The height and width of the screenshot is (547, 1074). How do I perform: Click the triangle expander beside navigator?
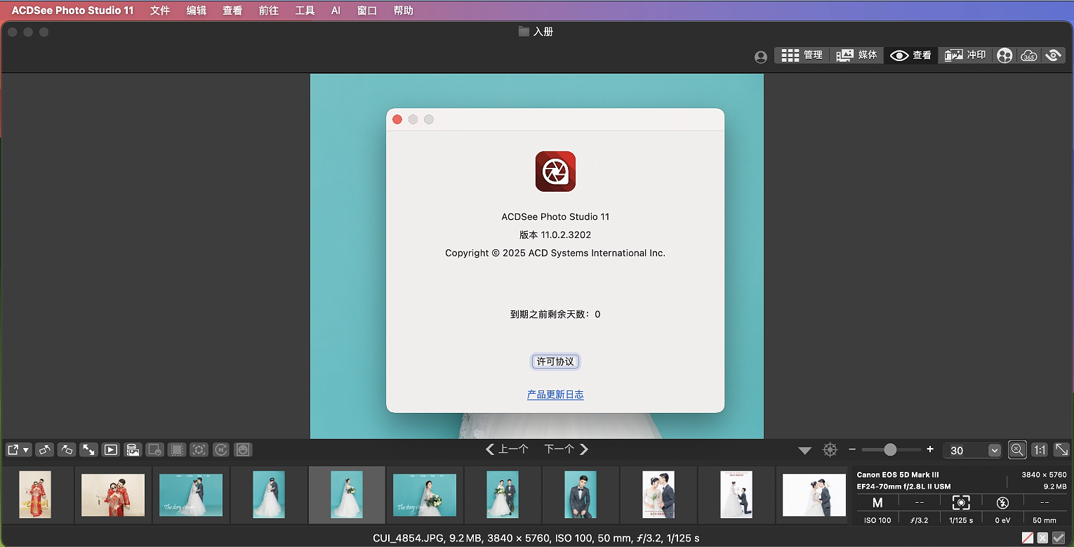click(804, 450)
